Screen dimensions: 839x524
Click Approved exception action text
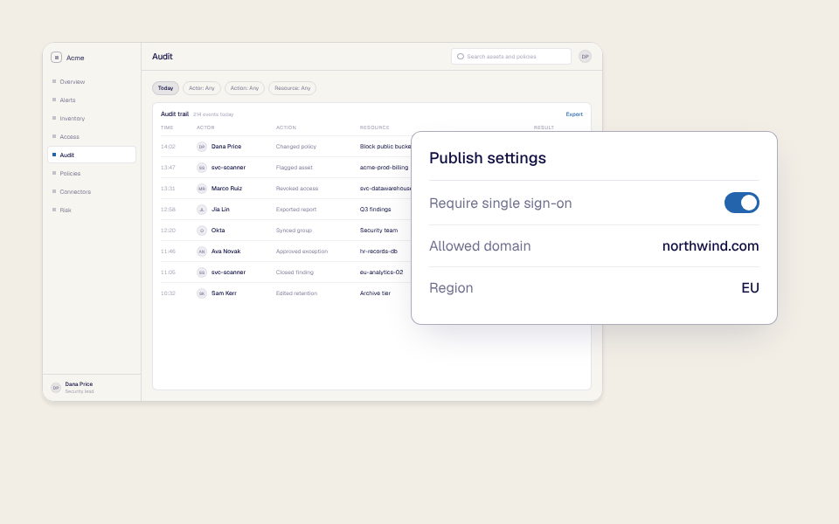(x=302, y=252)
